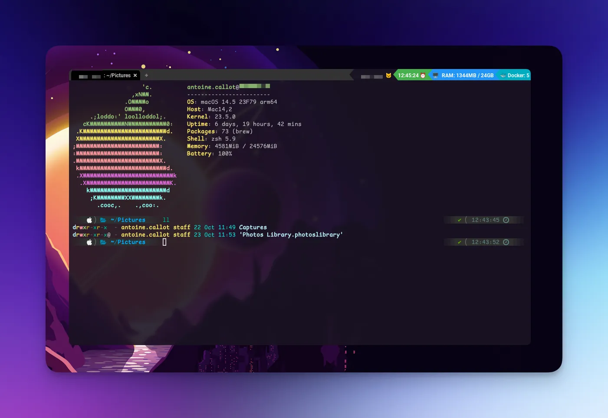Click the folder icon in the latest prompt

point(103,242)
